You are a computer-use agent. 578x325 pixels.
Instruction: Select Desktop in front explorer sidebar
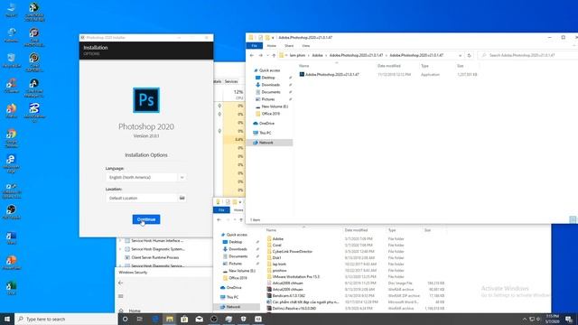(268, 78)
